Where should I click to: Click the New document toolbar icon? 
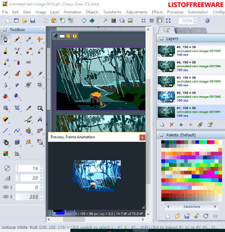(x=8, y=21)
